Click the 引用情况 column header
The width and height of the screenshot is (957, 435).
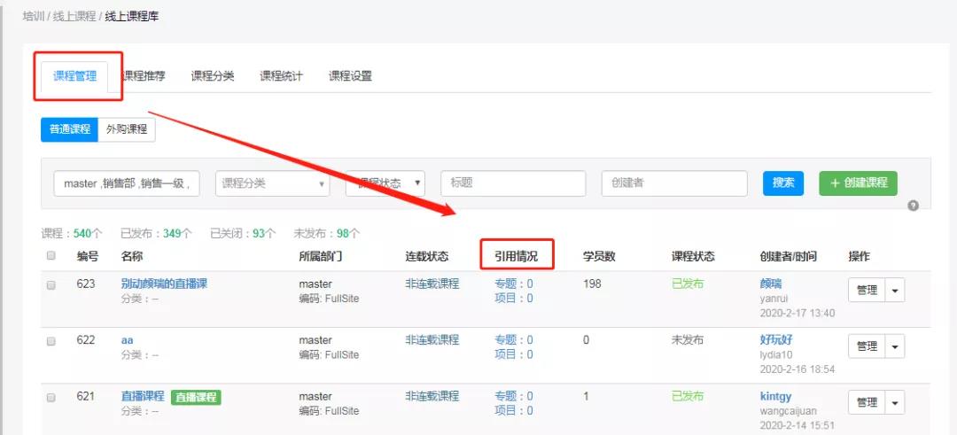click(x=517, y=256)
